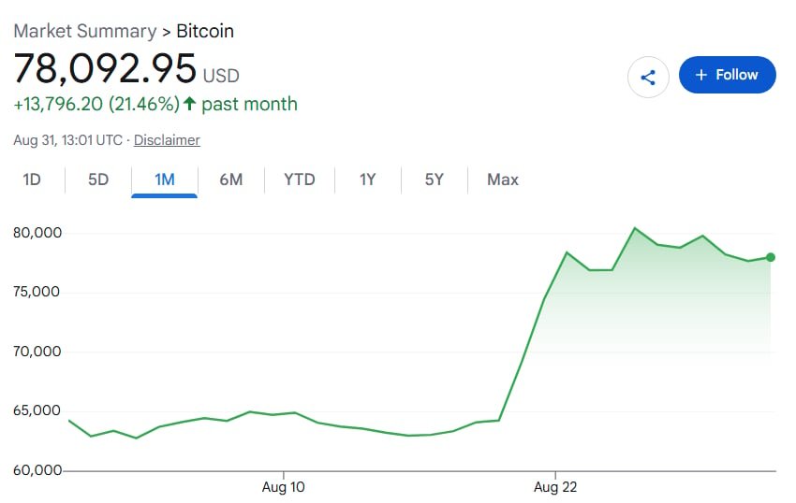Viewport: 796px width, 503px height.
Task: Show the 1Y price chart
Action: [x=367, y=180]
